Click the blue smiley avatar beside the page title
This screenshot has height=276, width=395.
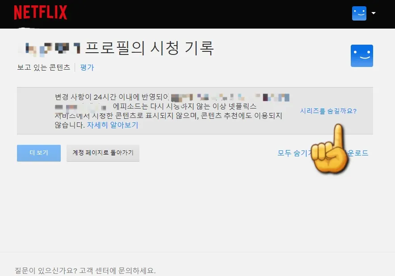click(x=362, y=55)
